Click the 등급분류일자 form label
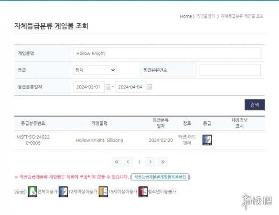 [30, 87]
